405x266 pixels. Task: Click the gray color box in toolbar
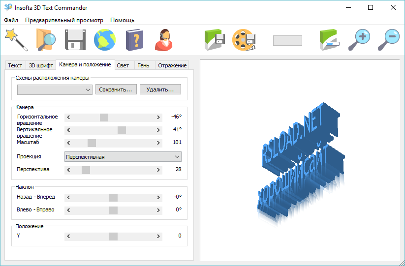287,40
